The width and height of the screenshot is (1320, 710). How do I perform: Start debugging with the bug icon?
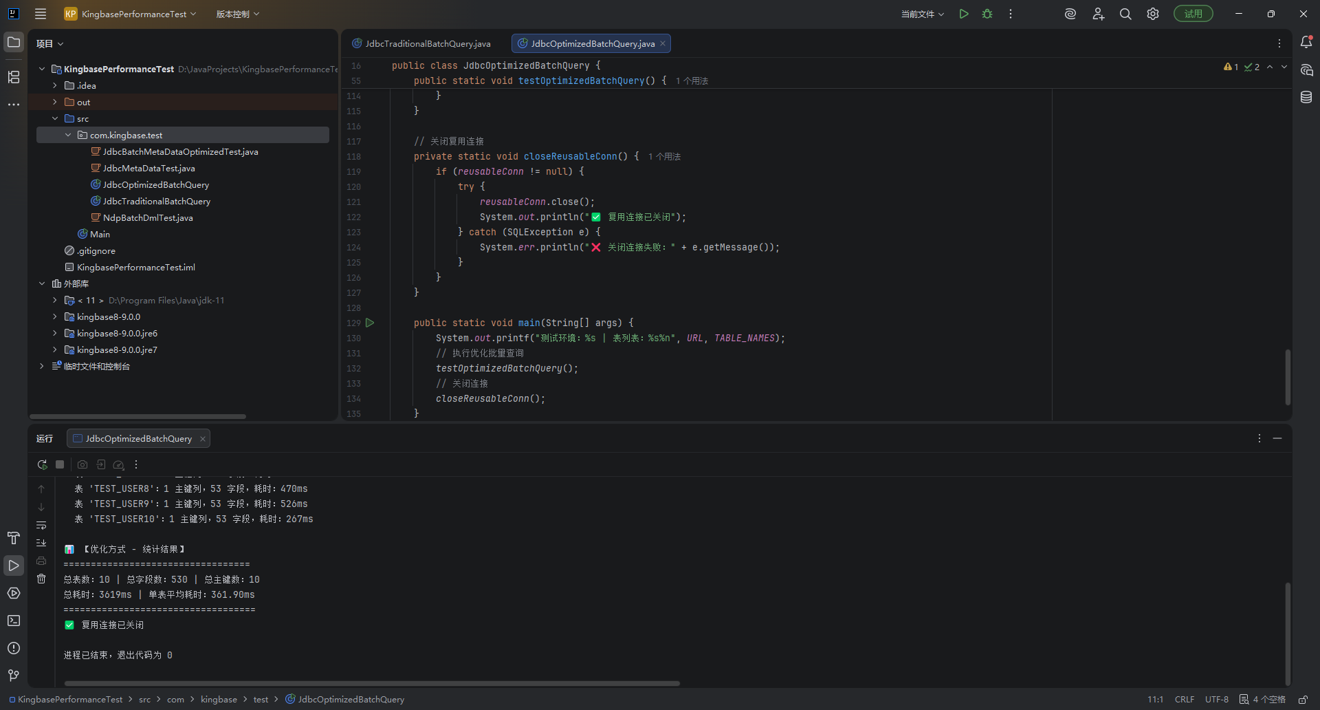[987, 14]
